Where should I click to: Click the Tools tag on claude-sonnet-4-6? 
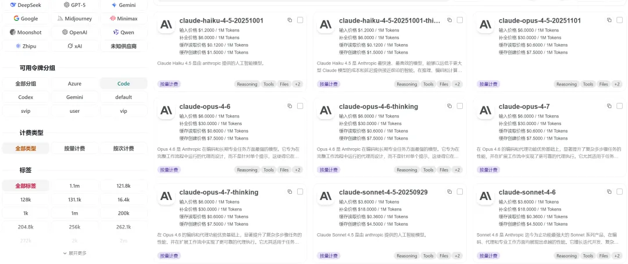(x=588, y=256)
